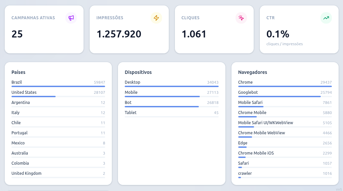The height and width of the screenshot is (191, 343).
Task: Click the United States country label
Action: coord(24,92)
